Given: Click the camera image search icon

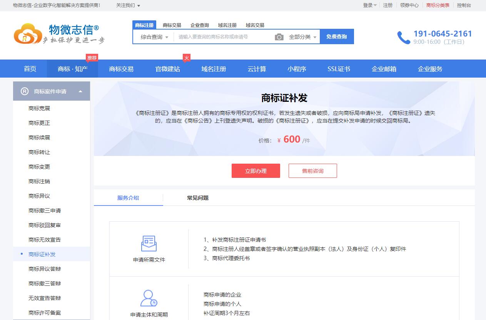Looking at the screenshot, I should 279,37.
